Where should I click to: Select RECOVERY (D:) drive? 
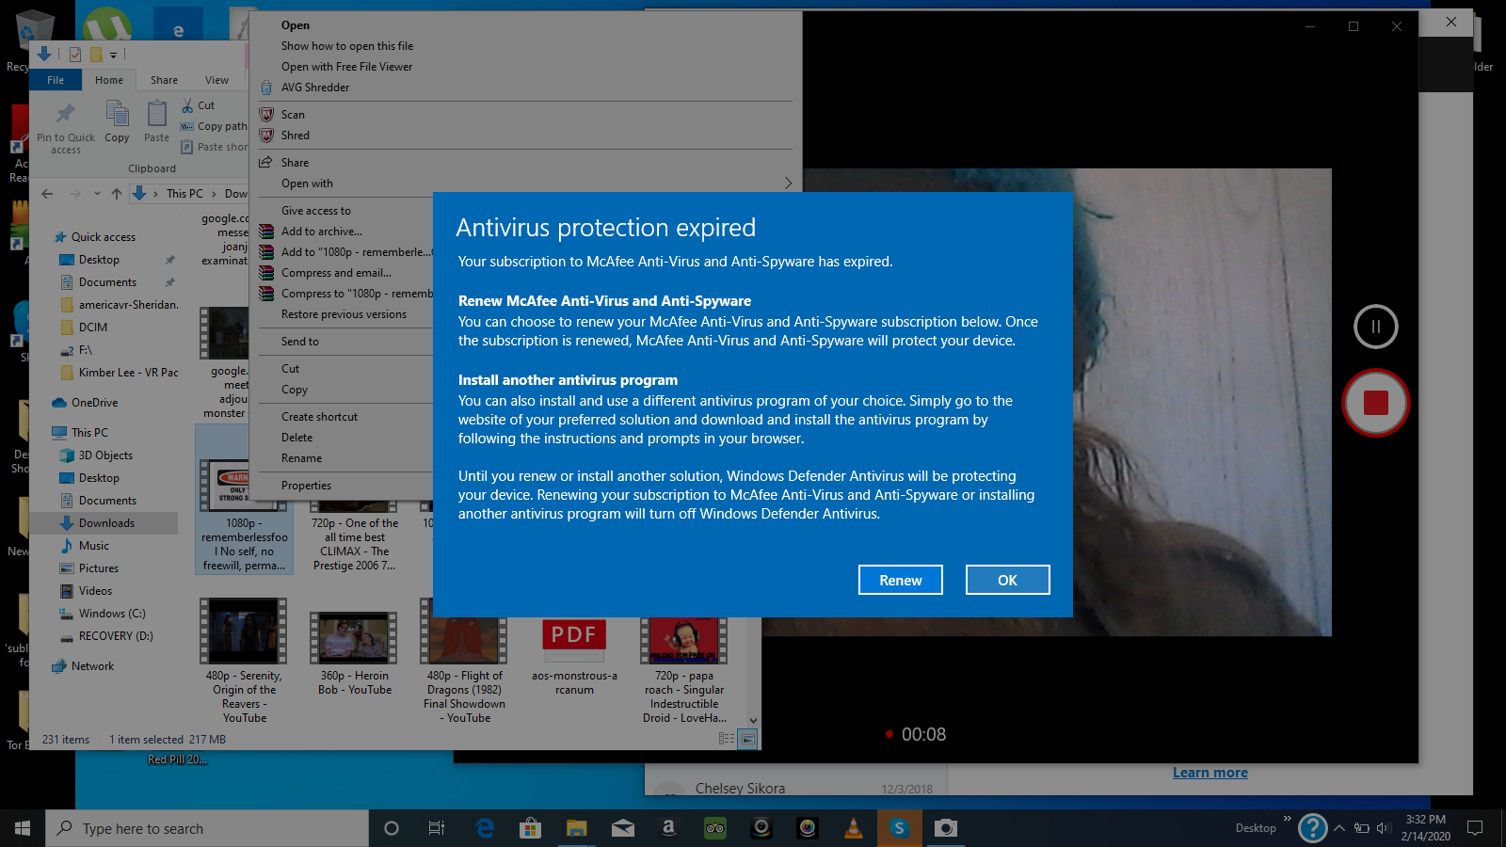(115, 636)
